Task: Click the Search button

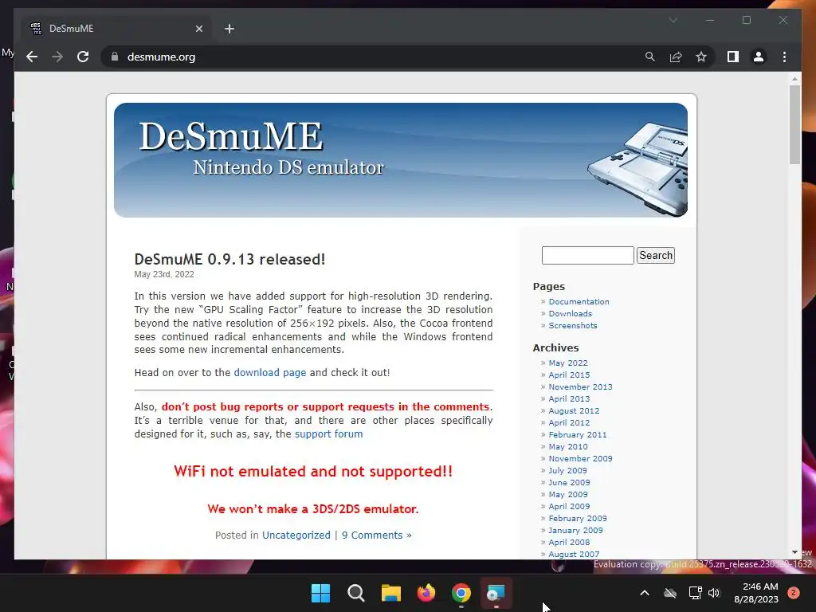Action: tap(656, 256)
